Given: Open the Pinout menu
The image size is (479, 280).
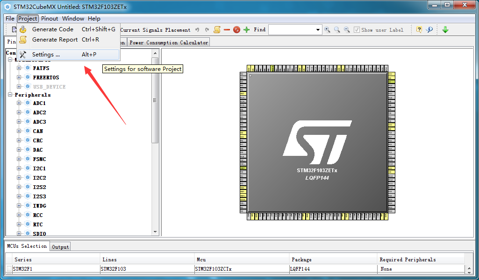Looking at the screenshot, I should click(x=50, y=18).
